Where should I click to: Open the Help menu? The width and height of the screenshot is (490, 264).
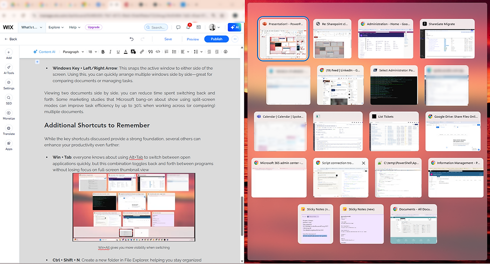[x=74, y=27]
